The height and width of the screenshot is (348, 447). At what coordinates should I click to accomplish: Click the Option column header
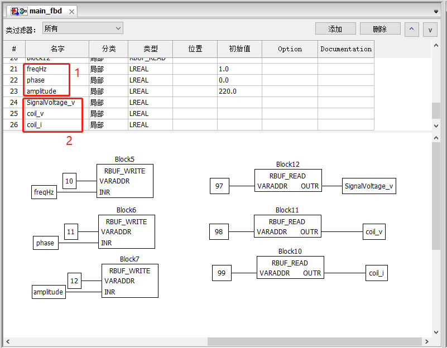290,49
